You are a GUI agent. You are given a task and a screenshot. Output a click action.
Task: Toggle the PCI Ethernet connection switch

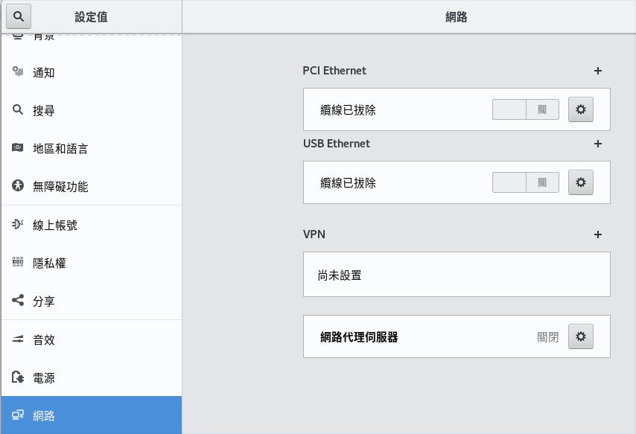pos(526,109)
